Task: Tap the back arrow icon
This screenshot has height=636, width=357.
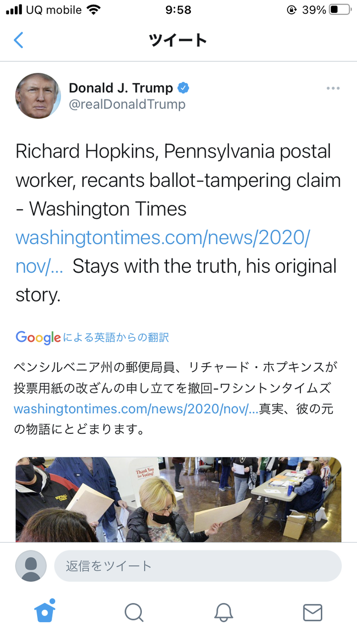Action: pos(18,40)
